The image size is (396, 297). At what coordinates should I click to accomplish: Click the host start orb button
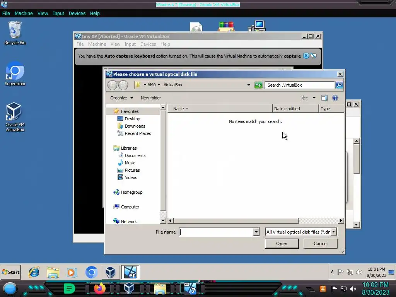(10, 289)
